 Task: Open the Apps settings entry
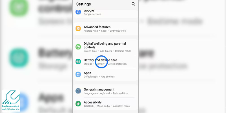(105, 75)
